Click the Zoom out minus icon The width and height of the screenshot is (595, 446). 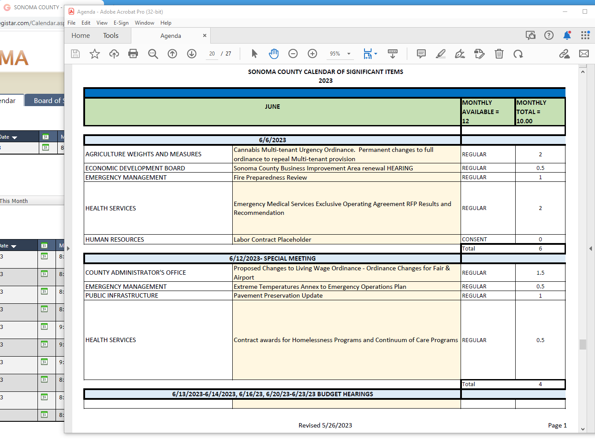(x=293, y=54)
